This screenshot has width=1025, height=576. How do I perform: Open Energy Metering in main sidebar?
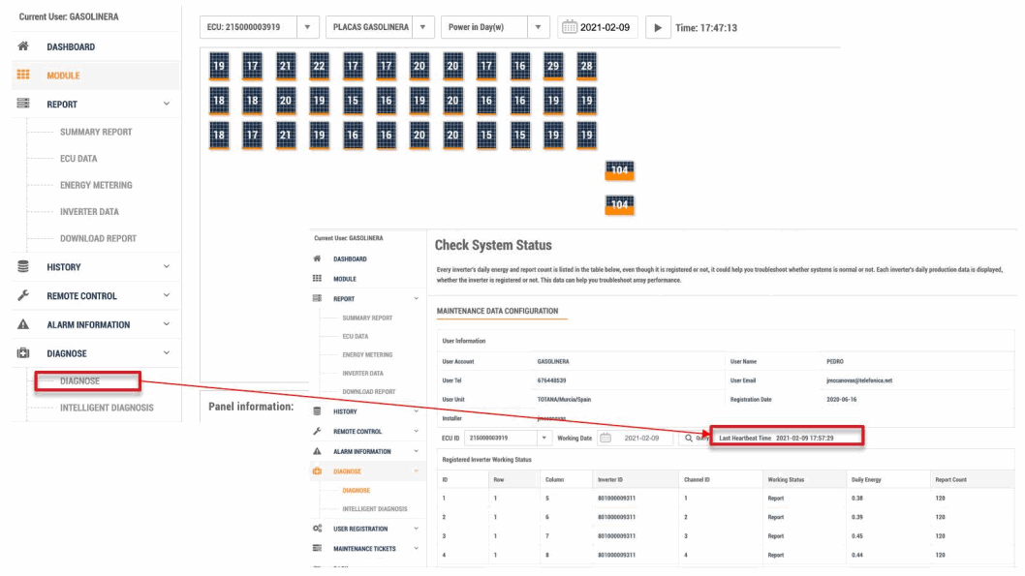(96, 186)
